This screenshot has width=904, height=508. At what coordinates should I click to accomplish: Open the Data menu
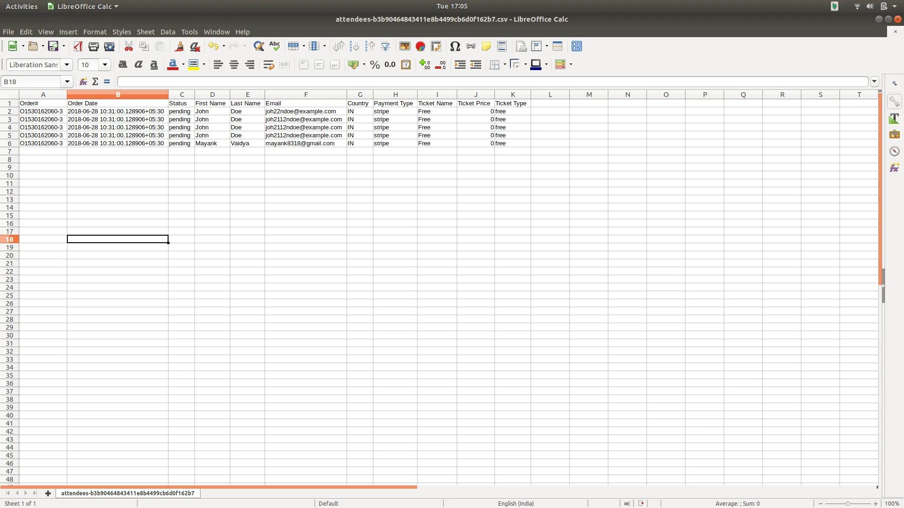coord(168,32)
